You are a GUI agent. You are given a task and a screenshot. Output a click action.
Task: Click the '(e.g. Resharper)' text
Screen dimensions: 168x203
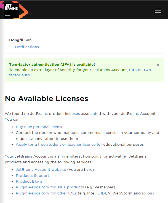coord(100,187)
